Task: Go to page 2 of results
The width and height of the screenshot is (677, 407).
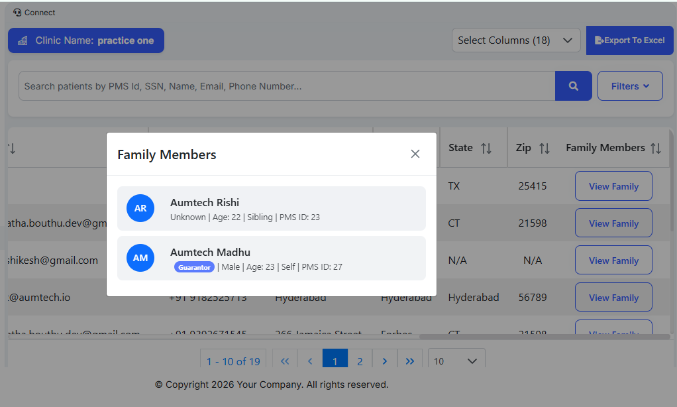Action: point(360,361)
